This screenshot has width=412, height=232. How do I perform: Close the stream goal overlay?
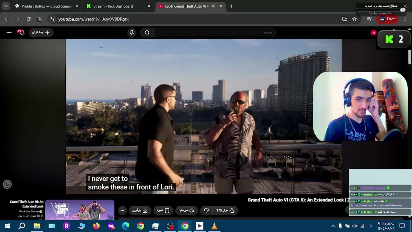click(405, 6)
